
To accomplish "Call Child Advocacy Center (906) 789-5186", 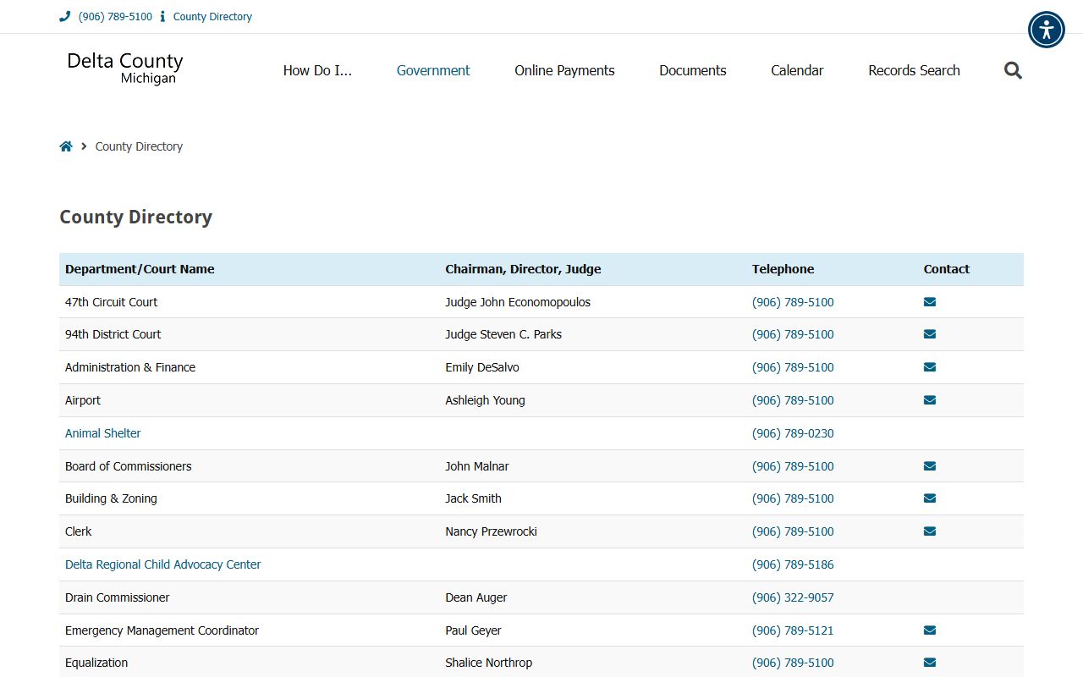I will (x=793, y=564).
